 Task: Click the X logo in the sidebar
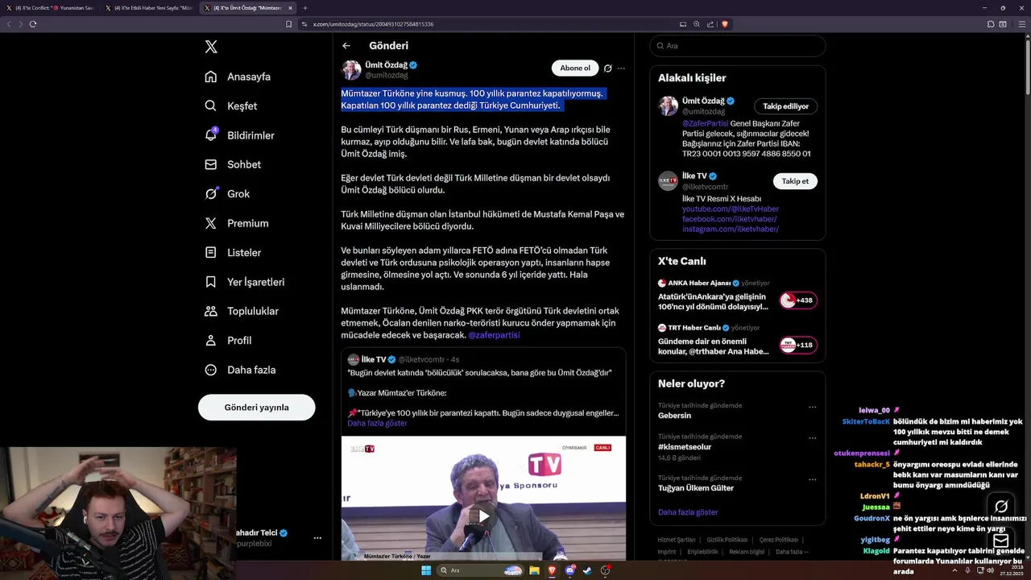[211, 47]
